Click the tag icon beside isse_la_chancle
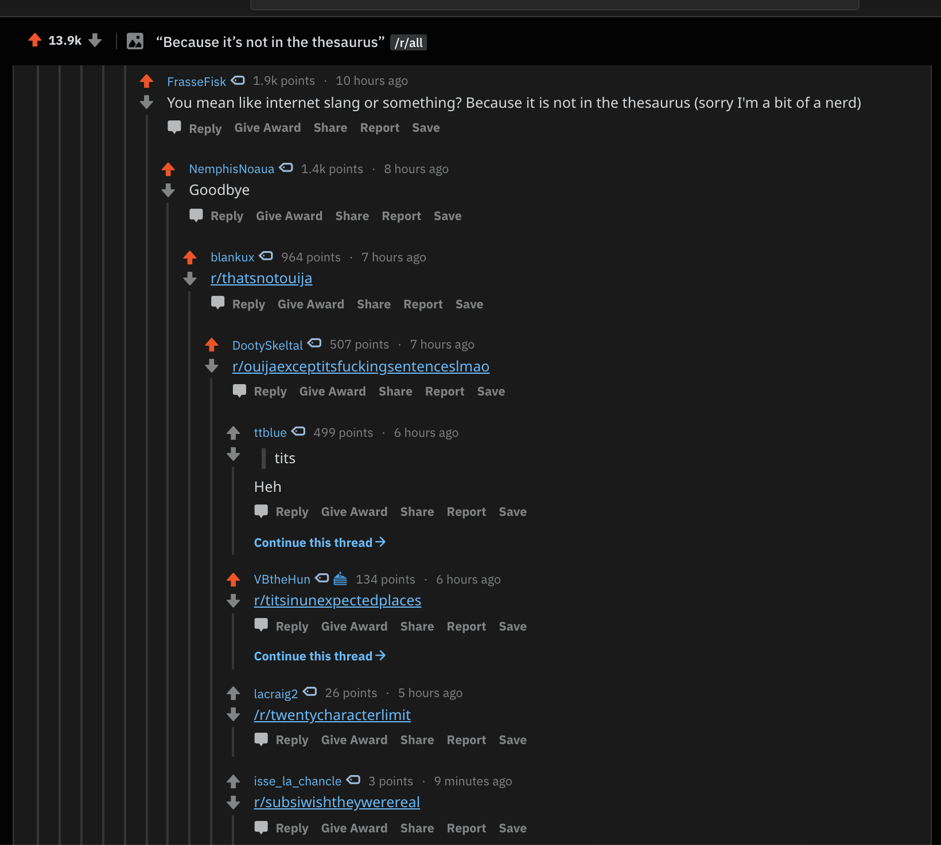The image size is (941, 845). click(x=353, y=780)
